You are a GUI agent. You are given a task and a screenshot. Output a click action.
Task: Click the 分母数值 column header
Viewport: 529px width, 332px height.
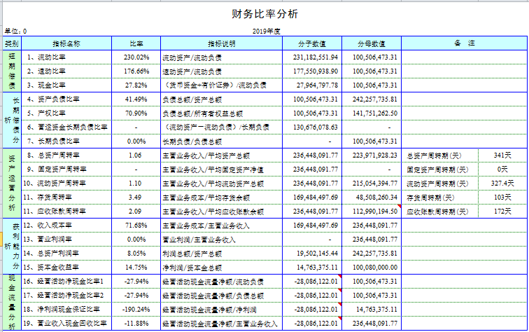(x=371, y=43)
